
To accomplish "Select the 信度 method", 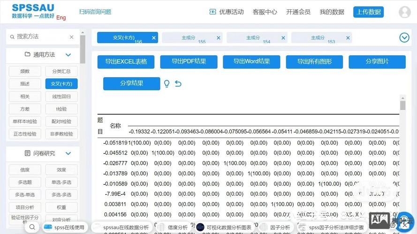I will pyautogui.click(x=25, y=169).
